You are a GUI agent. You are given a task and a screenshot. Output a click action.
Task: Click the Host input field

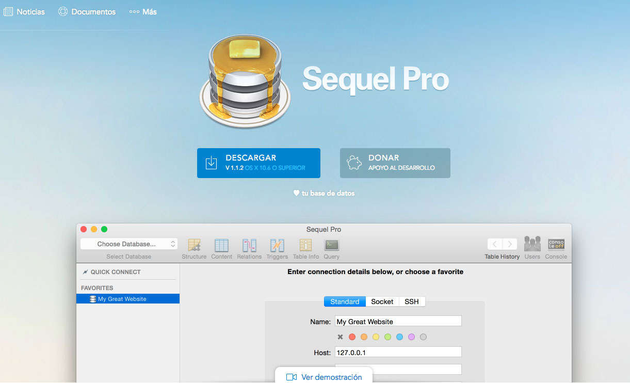pos(398,353)
